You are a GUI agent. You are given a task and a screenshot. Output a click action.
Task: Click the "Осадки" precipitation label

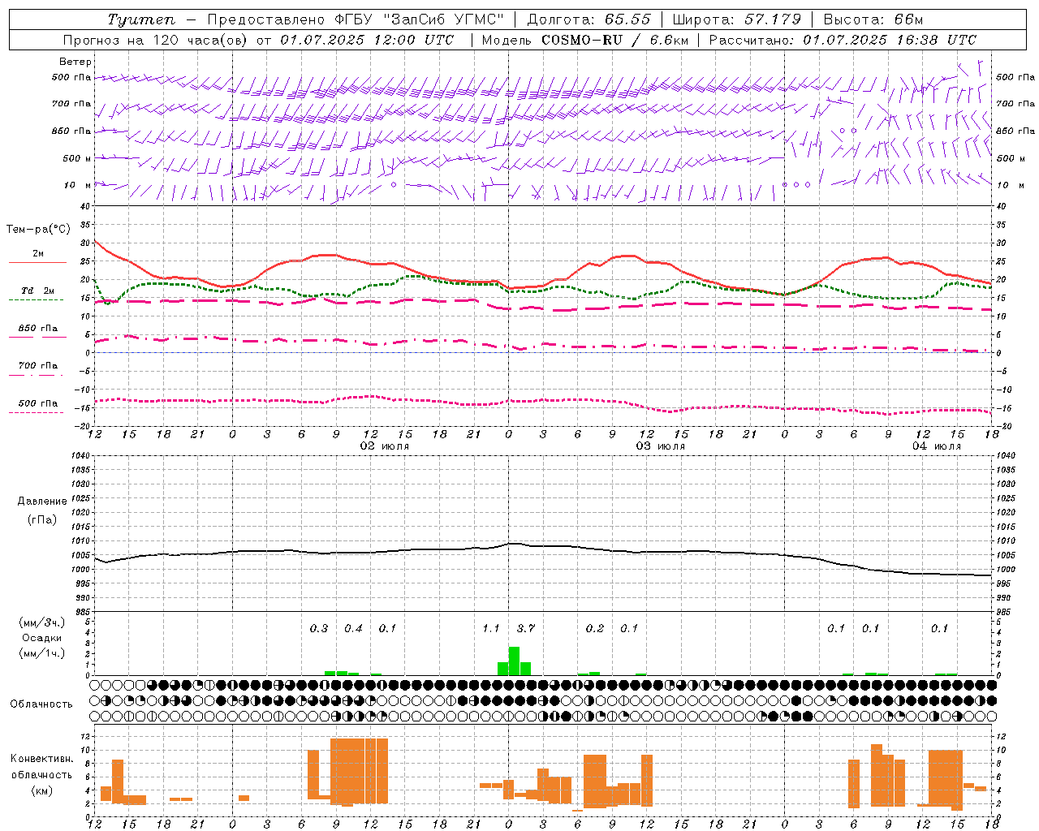[x=42, y=638]
